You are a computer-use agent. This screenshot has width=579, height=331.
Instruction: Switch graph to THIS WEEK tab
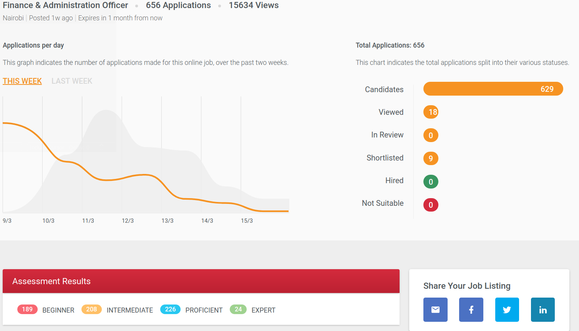[22, 81]
